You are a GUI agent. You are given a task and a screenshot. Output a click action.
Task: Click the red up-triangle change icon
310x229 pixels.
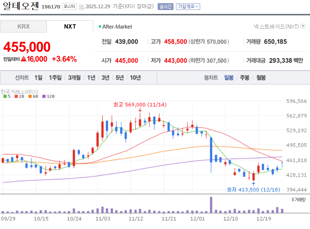(24, 59)
